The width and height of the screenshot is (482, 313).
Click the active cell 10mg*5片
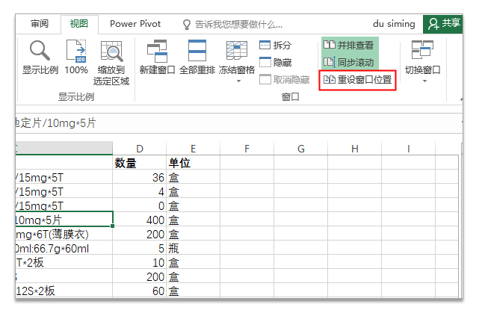click(x=64, y=220)
